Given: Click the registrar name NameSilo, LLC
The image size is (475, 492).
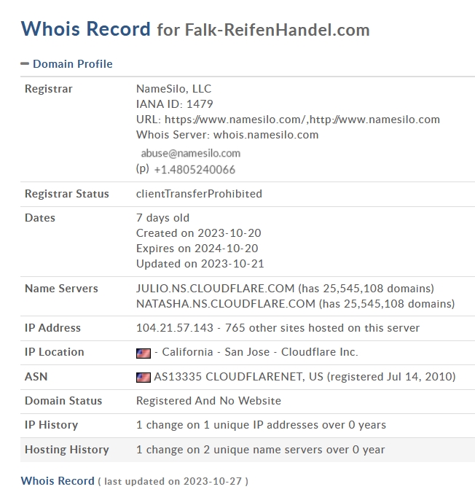Looking at the screenshot, I should [173, 89].
